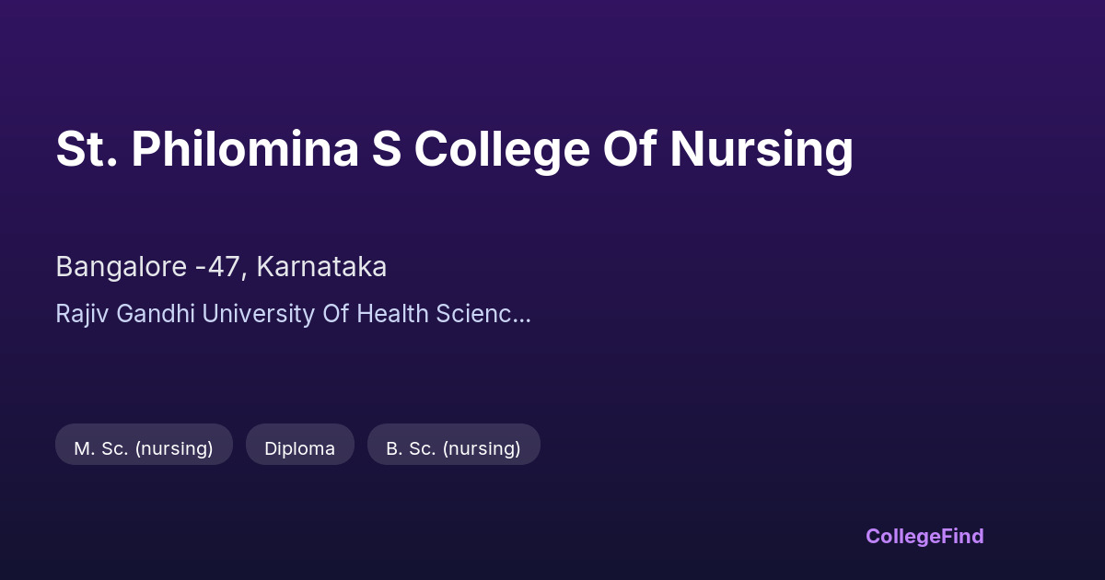This screenshot has height=580, width=1105.
Task: Select the Diploma course tag
Action: [299, 448]
